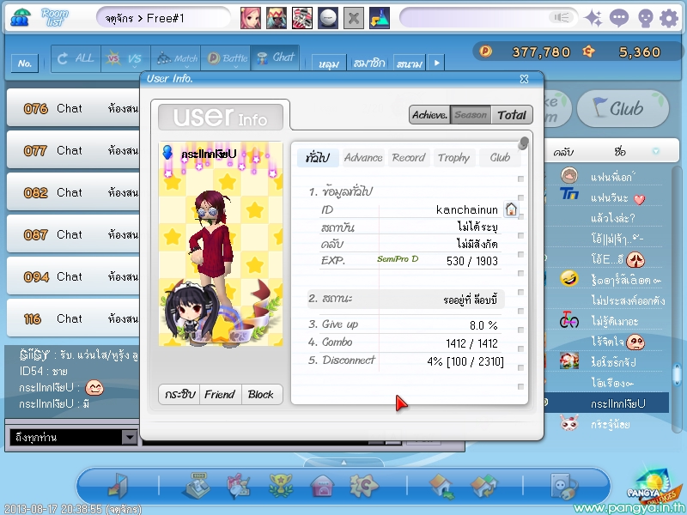Select room 094 Chat row
This screenshot has height=515, width=687.
(x=73, y=276)
